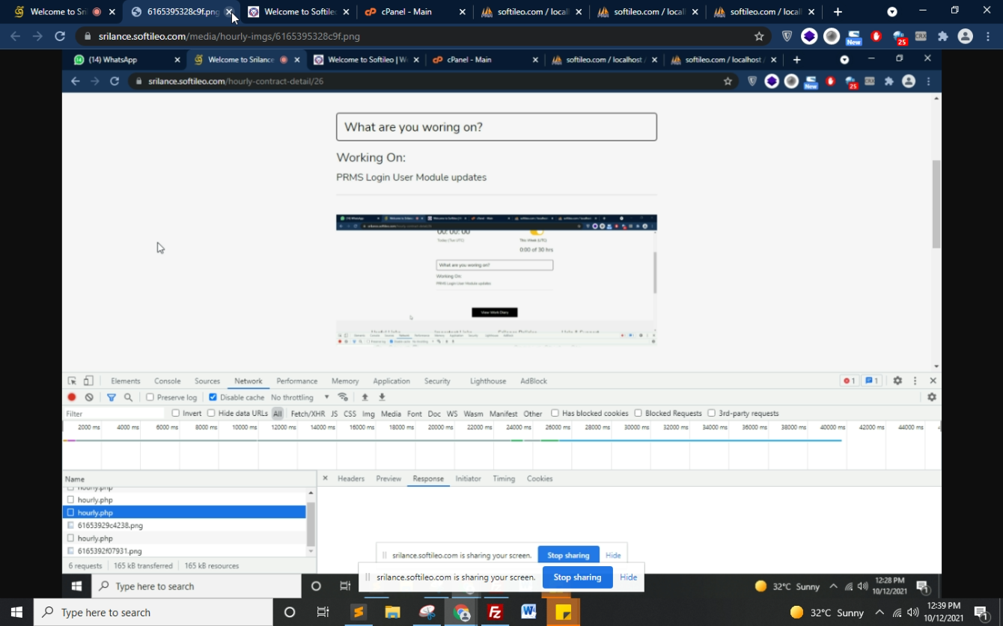
Task: Click the network filter funnel icon
Action: (x=111, y=397)
